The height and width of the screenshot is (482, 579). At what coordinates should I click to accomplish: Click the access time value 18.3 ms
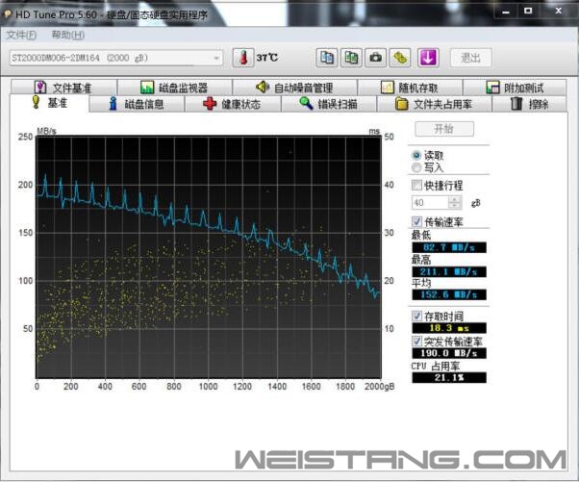point(449,328)
